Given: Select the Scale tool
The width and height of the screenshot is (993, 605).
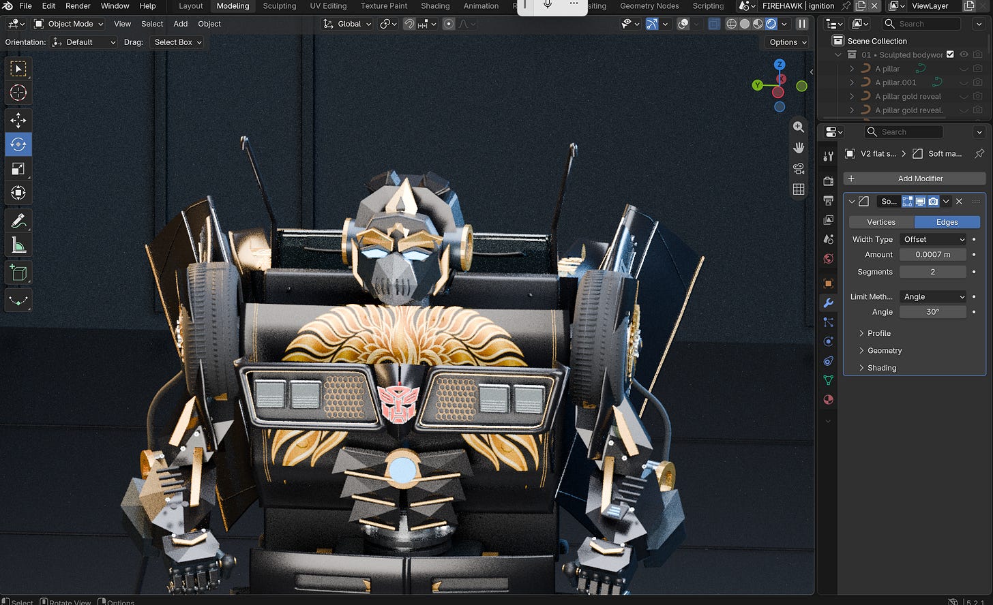Looking at the screenshot, I should 18,169.
